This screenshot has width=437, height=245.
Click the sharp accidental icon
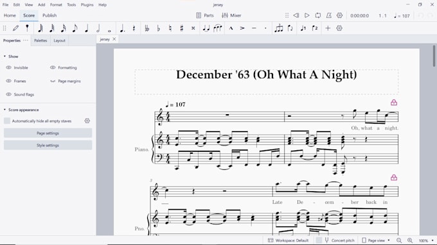[x=181, y=28]
